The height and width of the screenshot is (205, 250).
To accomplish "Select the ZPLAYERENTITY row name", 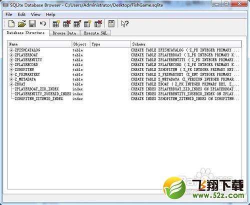I will click(x=28, y=60).
